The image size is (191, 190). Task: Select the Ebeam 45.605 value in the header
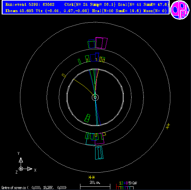[x=19, y=11]
